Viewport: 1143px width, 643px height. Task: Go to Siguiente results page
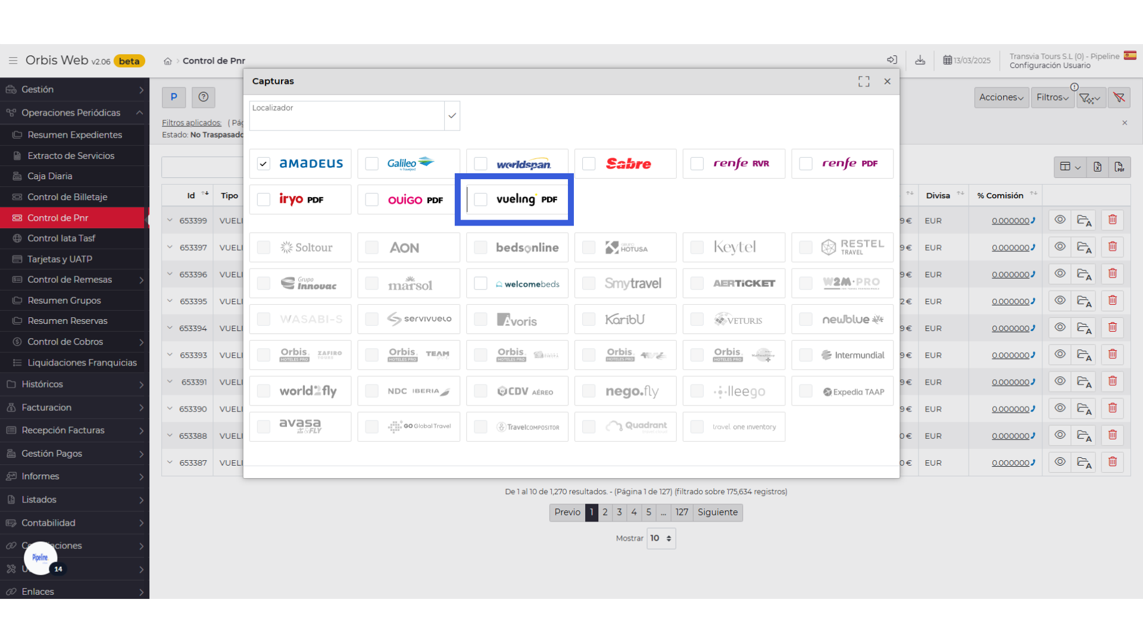717,512
